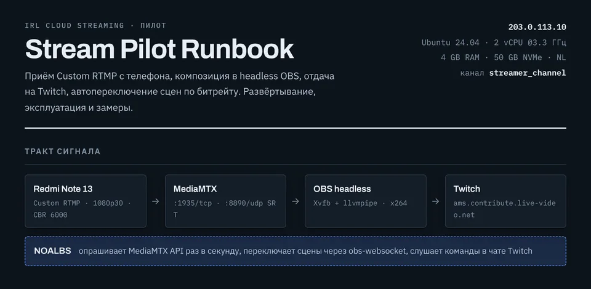Viewport: 591px width, 289px height.
Task: Click the Stream Pilot Runbook title
Action: (x=159, y=49)
